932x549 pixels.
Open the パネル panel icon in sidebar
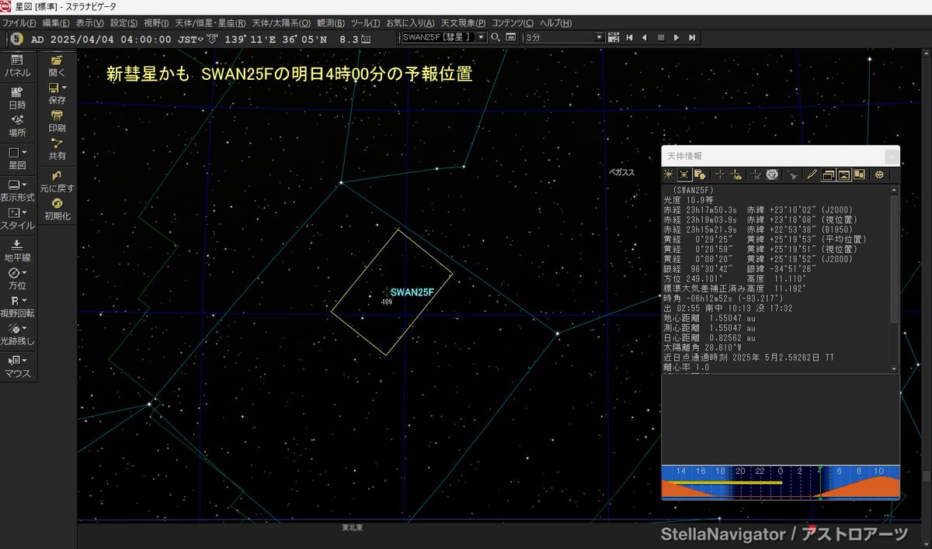coord(17,65)
